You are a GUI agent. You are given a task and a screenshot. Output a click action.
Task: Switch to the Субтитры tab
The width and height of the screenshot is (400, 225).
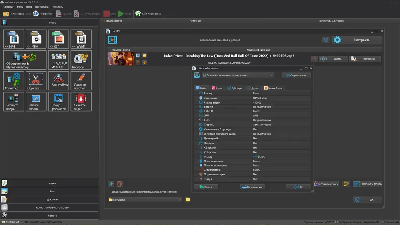point(235,88)
